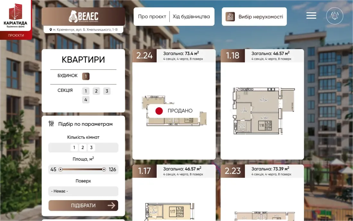Click the 1.17 apartment number badge
The width and height of the screenshot is (353, 221).
coord(144,171)
